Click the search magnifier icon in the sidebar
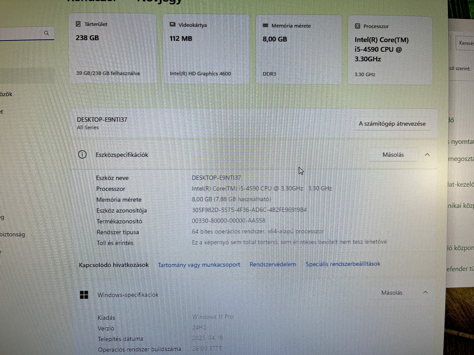474x355 pixels. 46,33
